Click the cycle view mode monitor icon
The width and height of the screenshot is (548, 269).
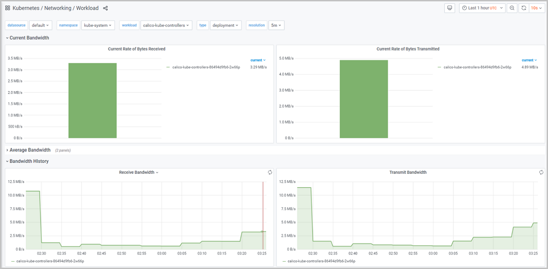tap(450, 8)
